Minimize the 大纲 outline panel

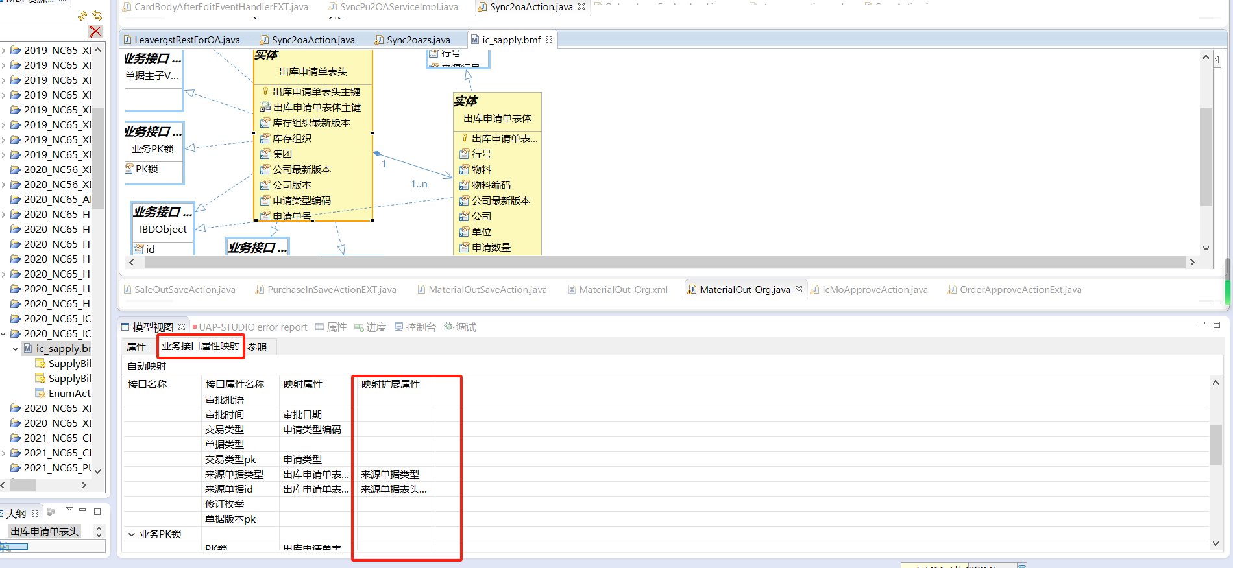point(82,510)
